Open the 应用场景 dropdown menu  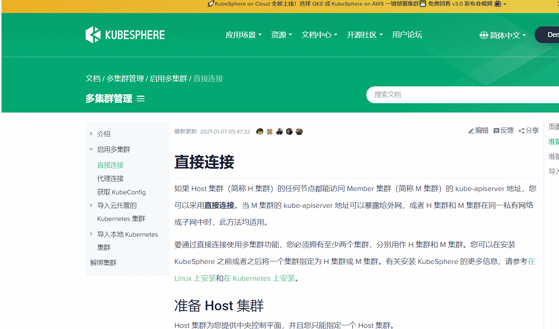click(244, 35)
